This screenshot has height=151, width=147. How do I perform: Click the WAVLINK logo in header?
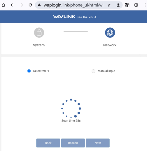[x=64, y=17]
